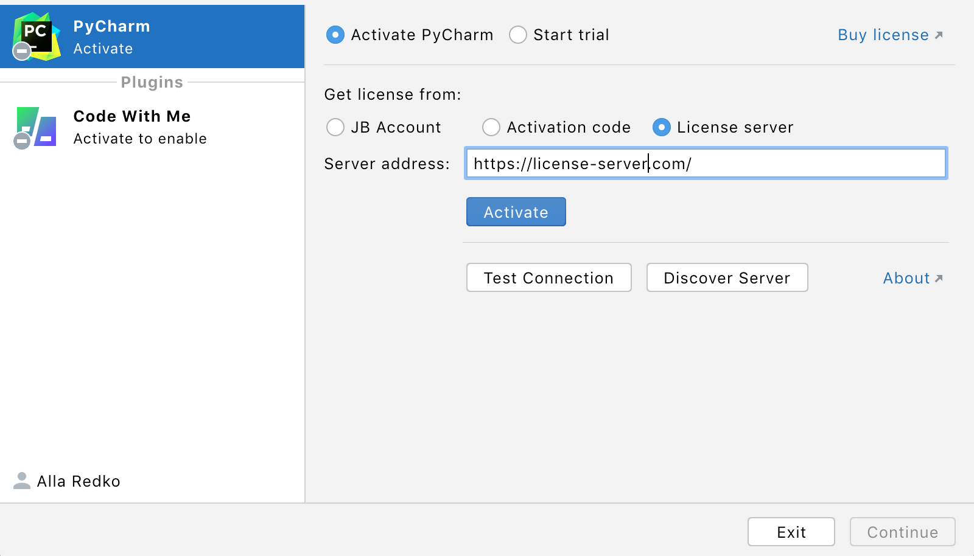Click the external link arrow beside About

[x=938, y=277]
